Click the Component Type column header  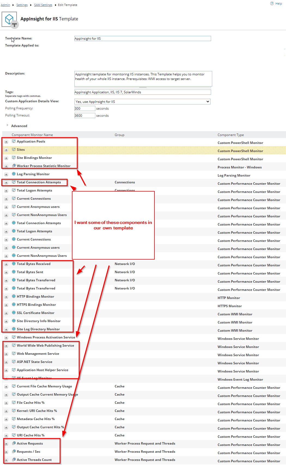(231, 135)
